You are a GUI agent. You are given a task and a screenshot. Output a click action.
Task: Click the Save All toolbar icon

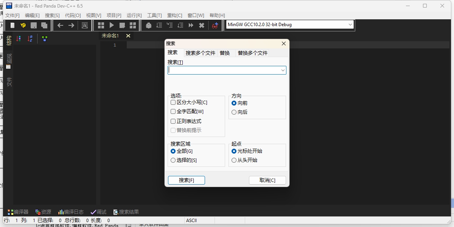(44, 25)
